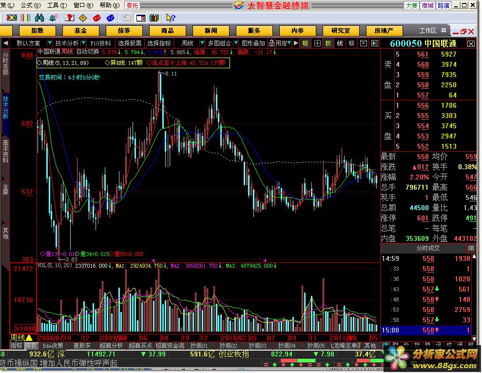Expand the 技术分析 dropdown arrow

(83, 43)
